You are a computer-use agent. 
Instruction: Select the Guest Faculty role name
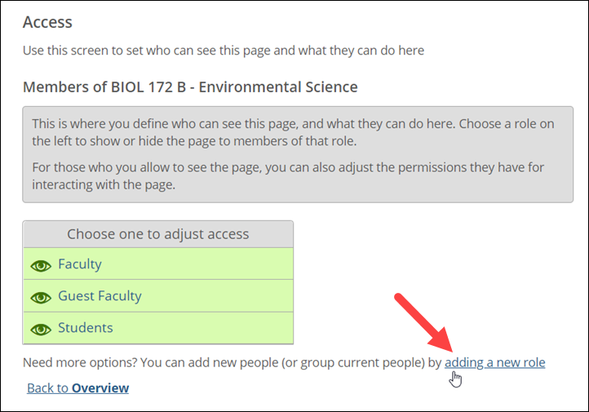(x=100, y=296)
